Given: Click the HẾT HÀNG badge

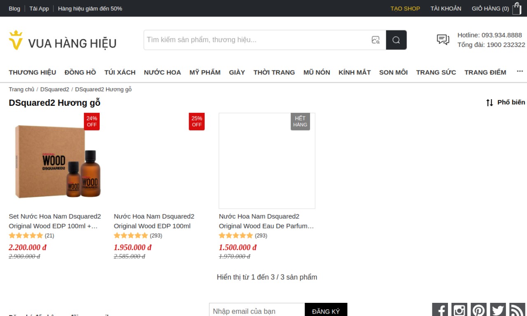Looking at the screenshot, I should coord(300,121).
